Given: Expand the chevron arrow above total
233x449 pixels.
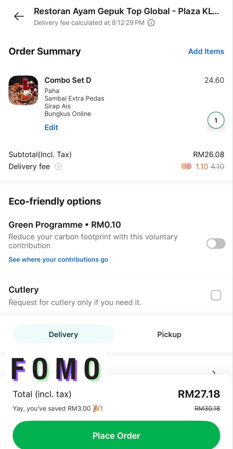Looking at the screenshot, I should [214, 372].
